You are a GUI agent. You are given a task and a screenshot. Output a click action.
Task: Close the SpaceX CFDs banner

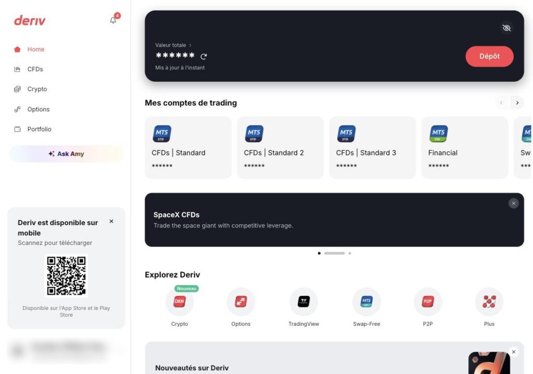point(513,203)
